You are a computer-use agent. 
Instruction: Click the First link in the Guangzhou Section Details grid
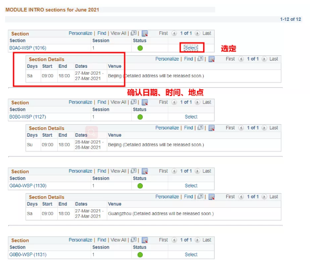pos(230,197)
